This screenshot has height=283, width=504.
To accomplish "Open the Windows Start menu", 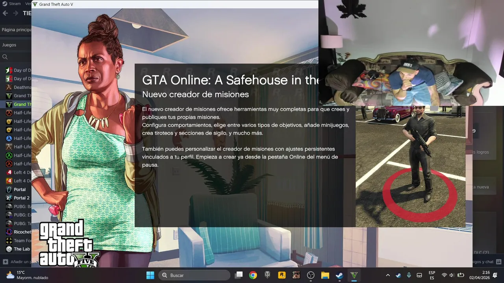I will point(150,275).
